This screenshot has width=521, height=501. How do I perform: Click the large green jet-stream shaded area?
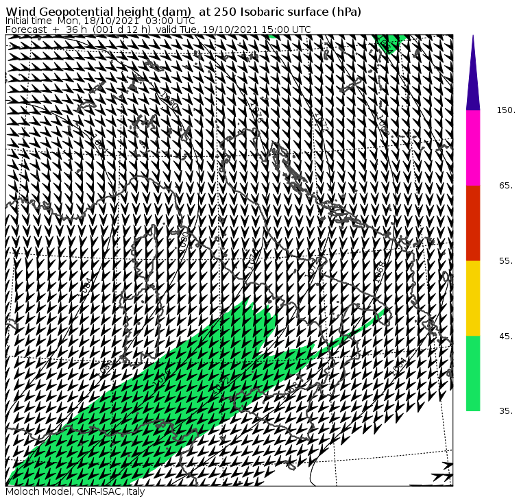pos(160,399)
